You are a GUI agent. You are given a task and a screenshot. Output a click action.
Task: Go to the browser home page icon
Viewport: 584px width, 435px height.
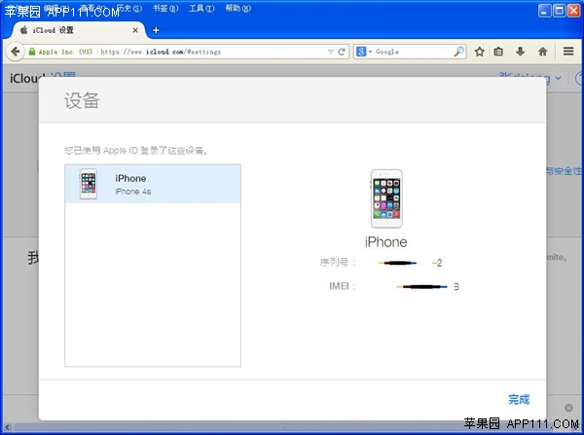(541, 52)
